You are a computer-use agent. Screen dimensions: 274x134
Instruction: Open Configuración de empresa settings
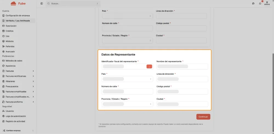(x=18, y=16)
